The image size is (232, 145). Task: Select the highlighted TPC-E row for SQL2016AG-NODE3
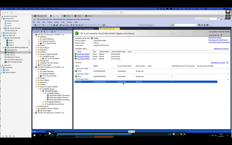[146, 82]
